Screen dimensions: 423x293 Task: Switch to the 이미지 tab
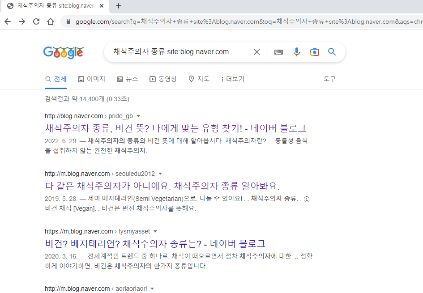click(x=91, y=79)
